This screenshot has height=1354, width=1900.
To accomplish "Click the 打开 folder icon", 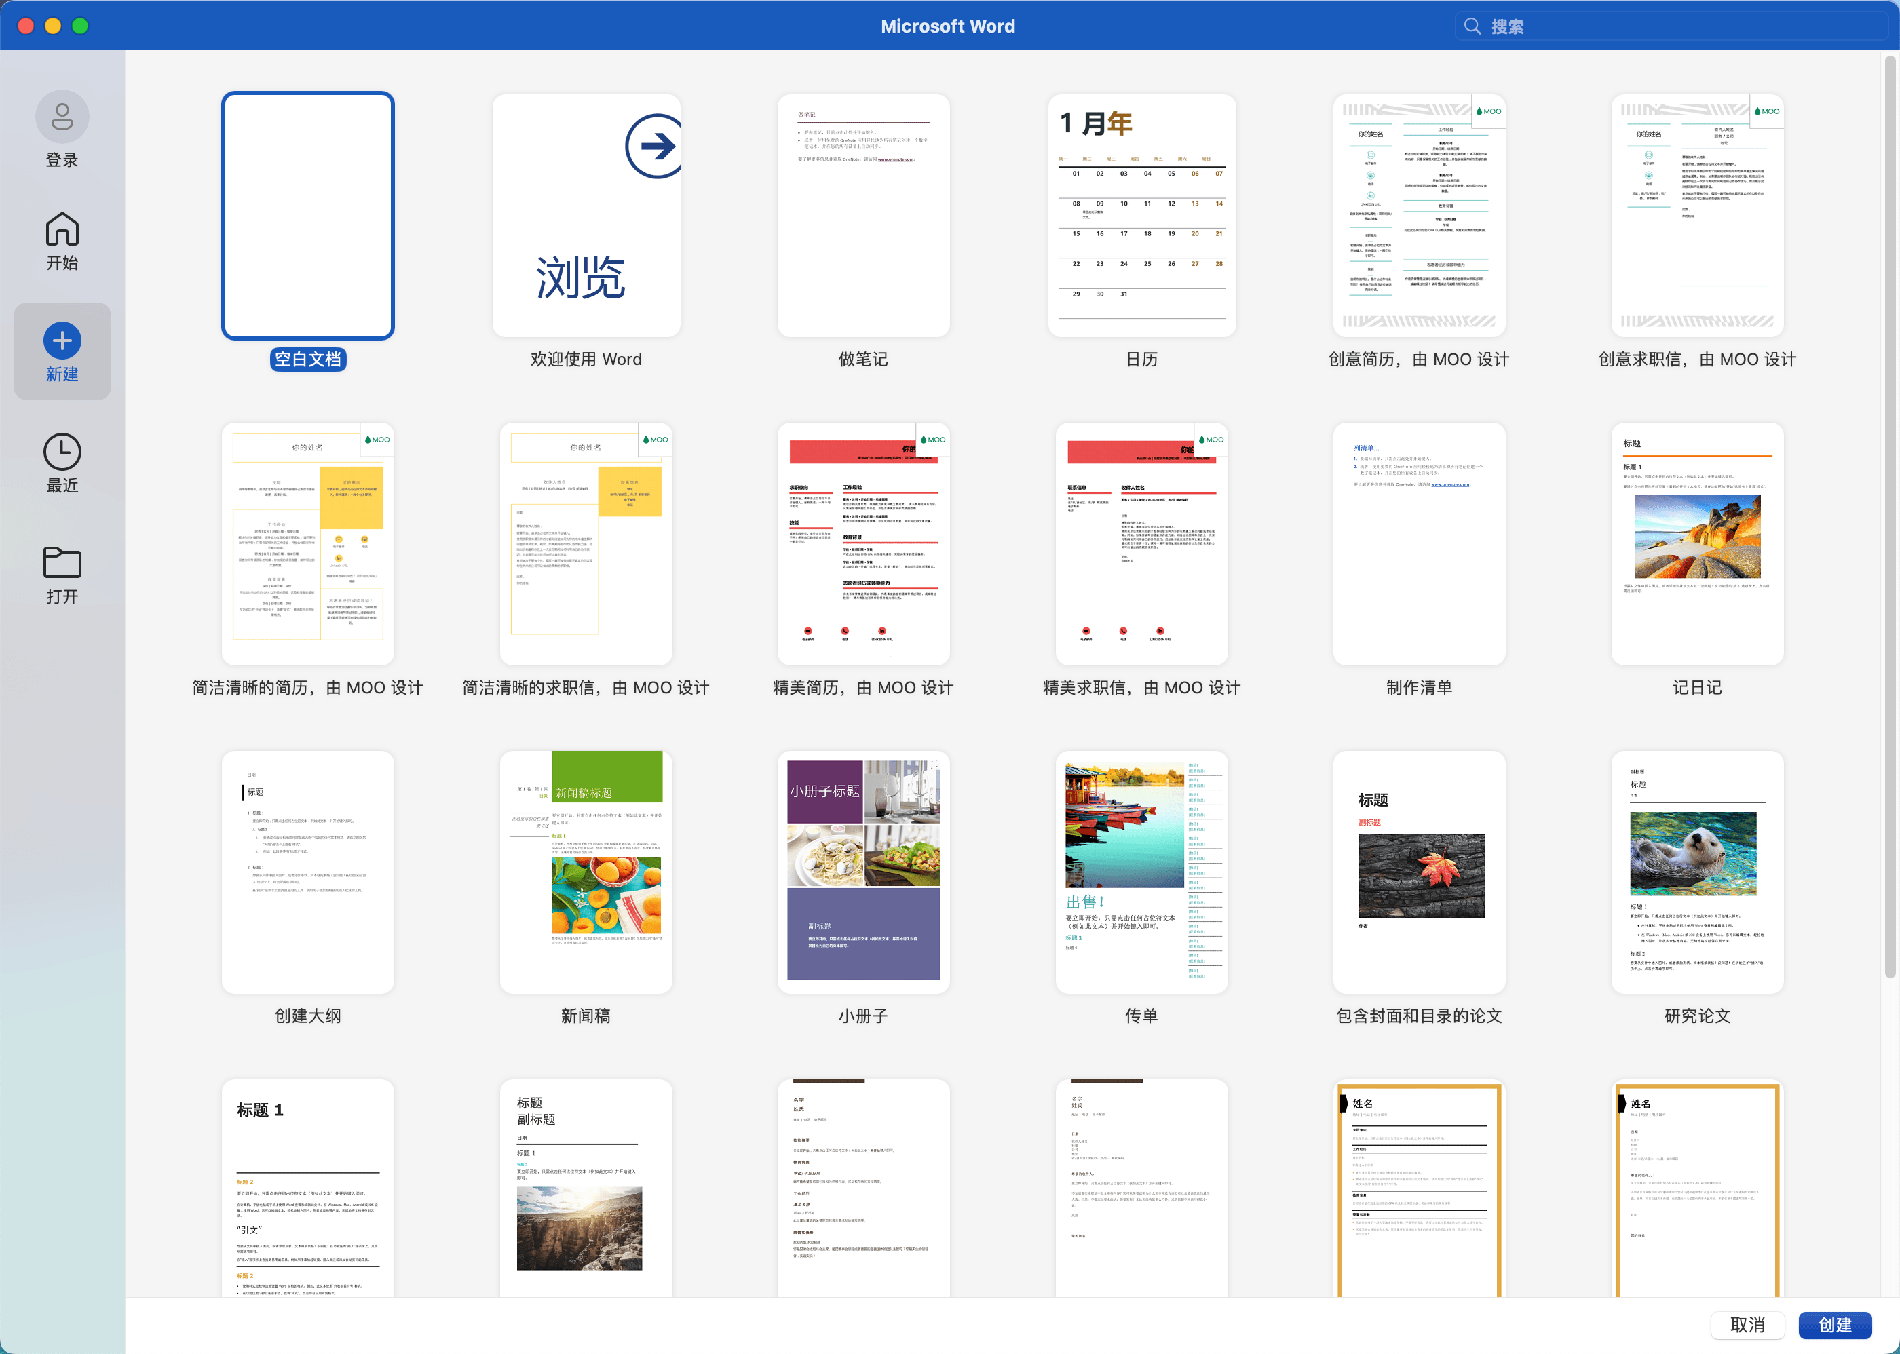I will [x=62, y=563].
